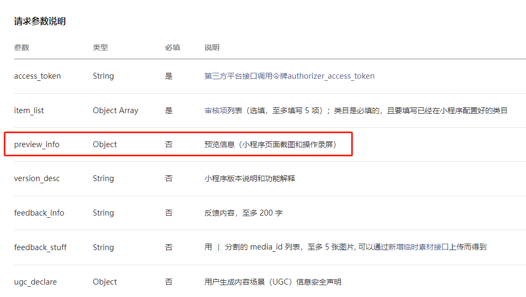The image size is (526, 297).
Task: Click the String type of feedback_stuff
Action: 104,247
